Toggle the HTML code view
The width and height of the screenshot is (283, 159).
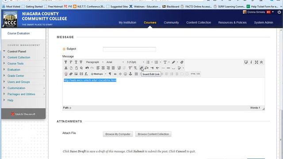pyautogui.click(x=193, y=74)
